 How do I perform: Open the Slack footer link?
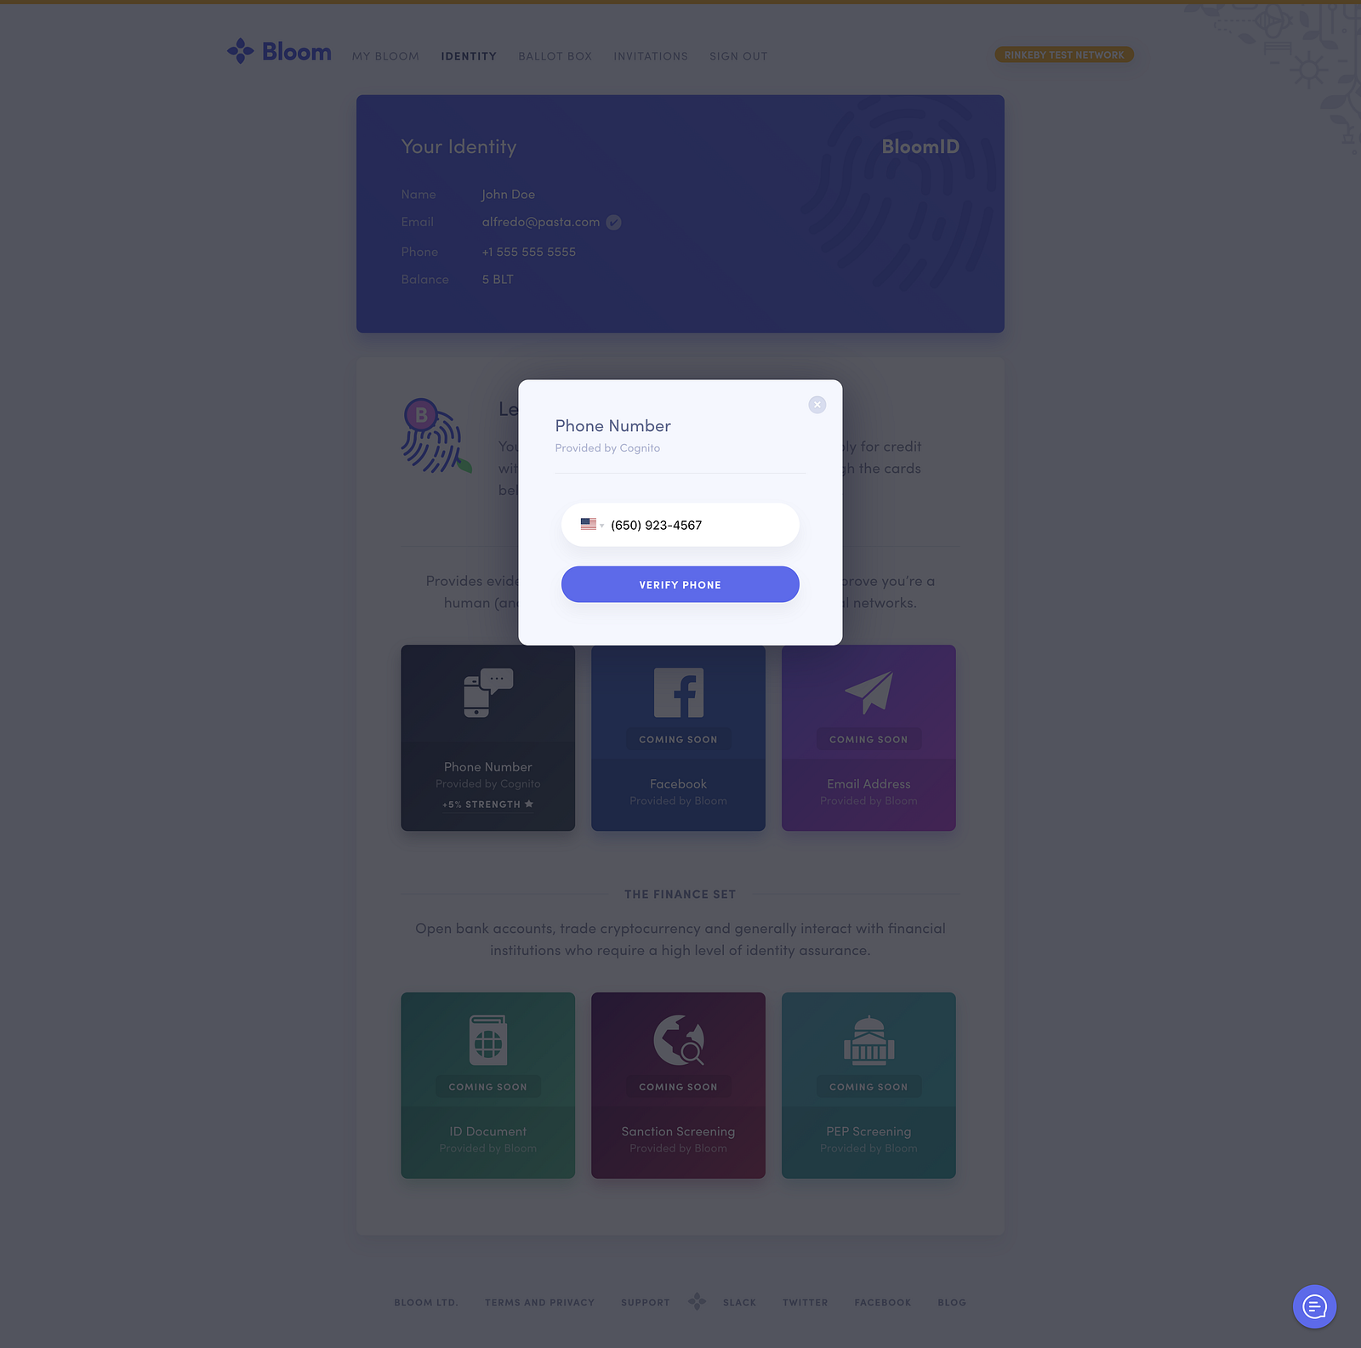pyautogui.click(x=740, y=1303)
